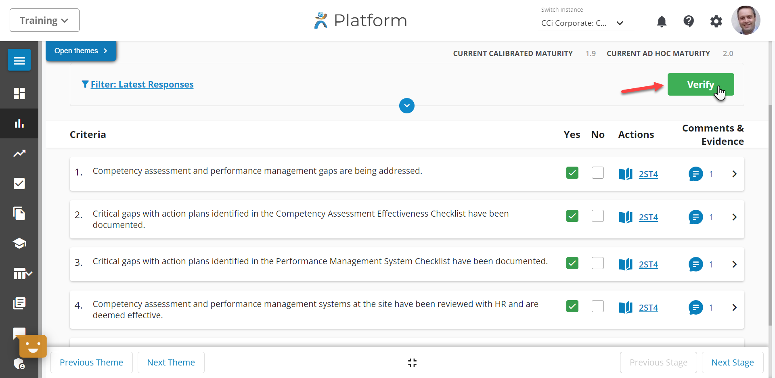Image resolution: width=775 pixels, height=378 pixels.
Task: Expand criterion 3 row with right chevron
Action: [734, 264]
